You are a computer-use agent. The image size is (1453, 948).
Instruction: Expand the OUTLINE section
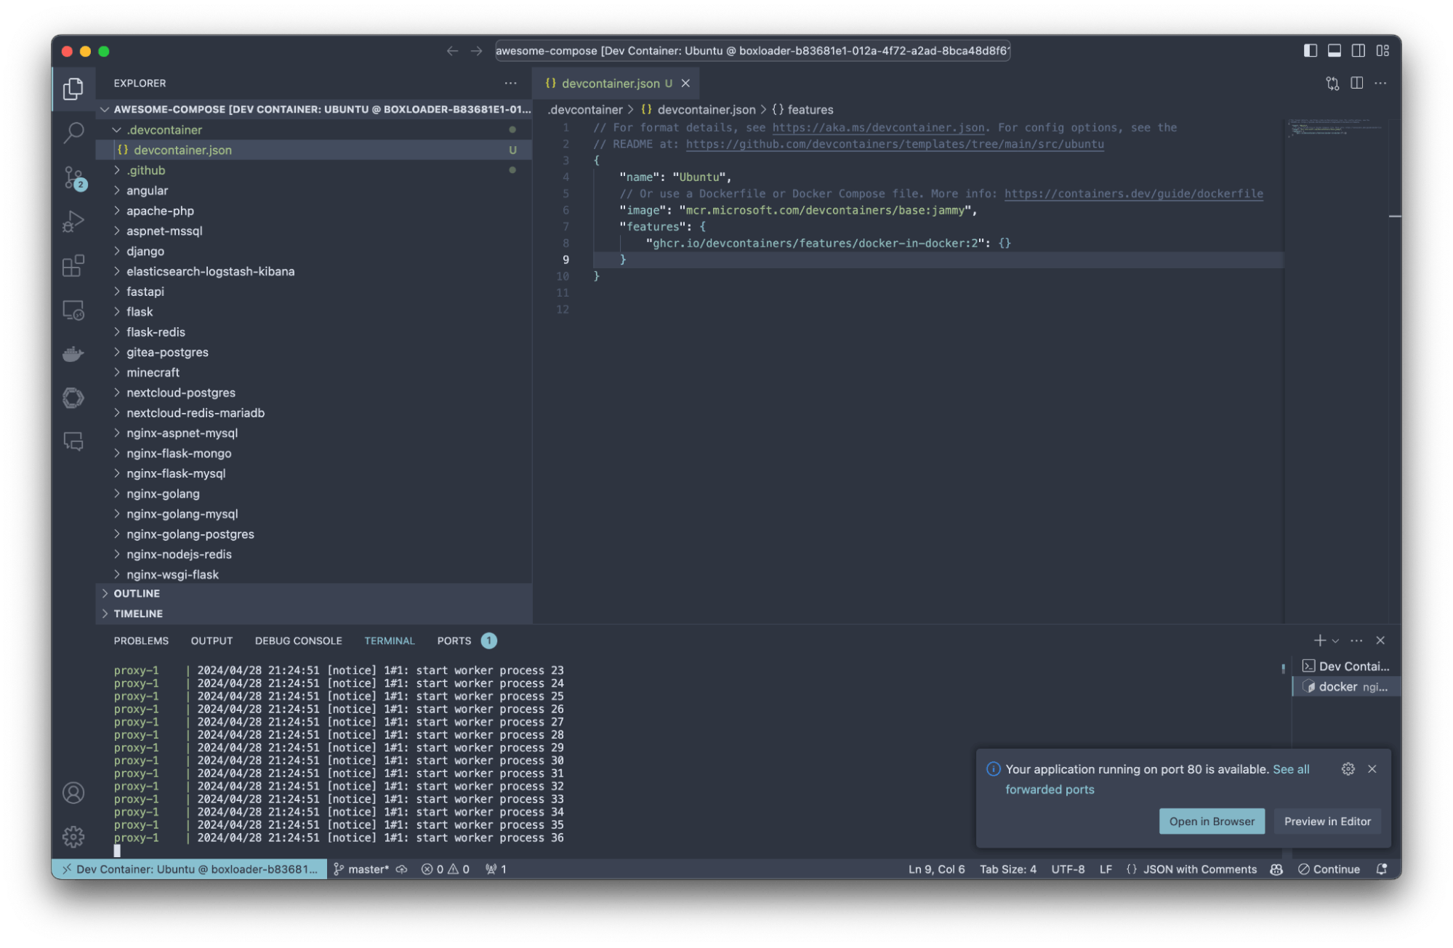(x=314, y=594)
